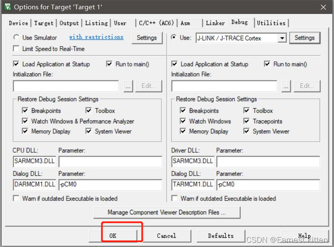Toggle debugger System Viewer checkbox

[x=247, y=131]
